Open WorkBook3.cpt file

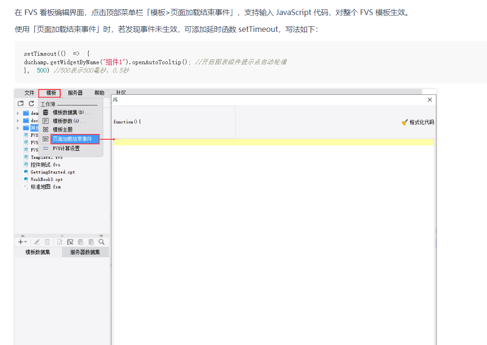(46, 180)
